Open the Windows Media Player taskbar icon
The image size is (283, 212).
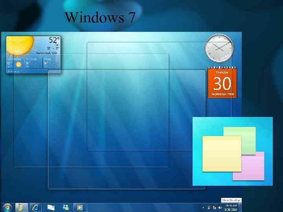pyautogui.click(x=80, y=208)
